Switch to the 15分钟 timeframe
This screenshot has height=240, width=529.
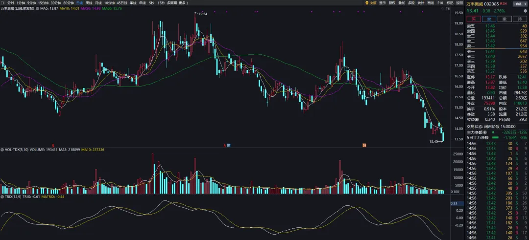(x=44, y=3)
